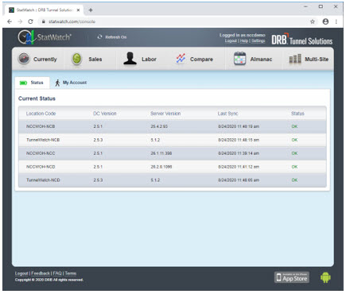Open the Settings link in header
Screen dimensions: 346x294
(258, 41)
